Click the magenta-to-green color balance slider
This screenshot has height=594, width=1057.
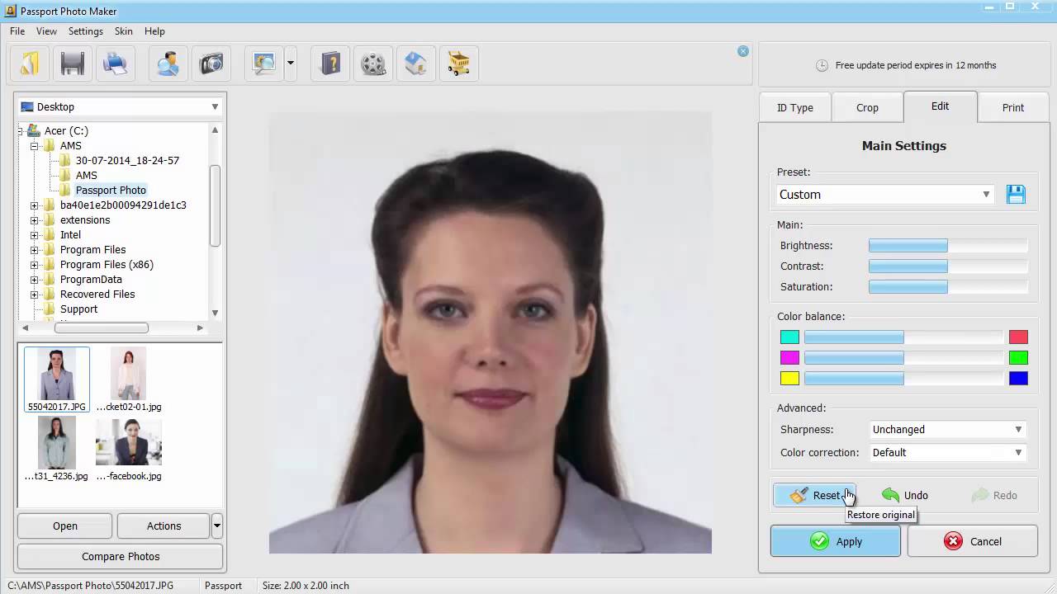point(903,358)
